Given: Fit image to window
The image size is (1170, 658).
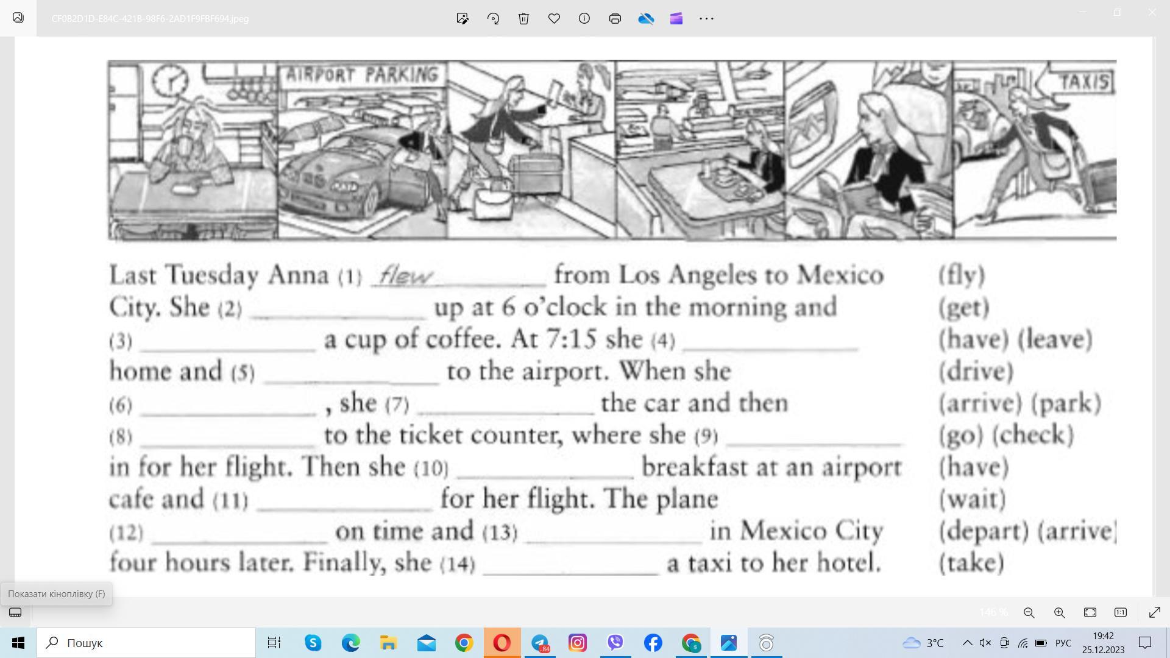Looking at the screenshot, I should tap(1090, 612).
